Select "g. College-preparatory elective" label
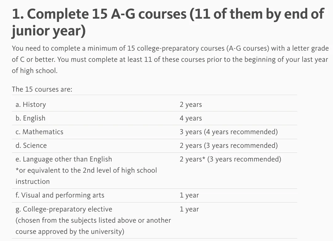 pos(64,209)
